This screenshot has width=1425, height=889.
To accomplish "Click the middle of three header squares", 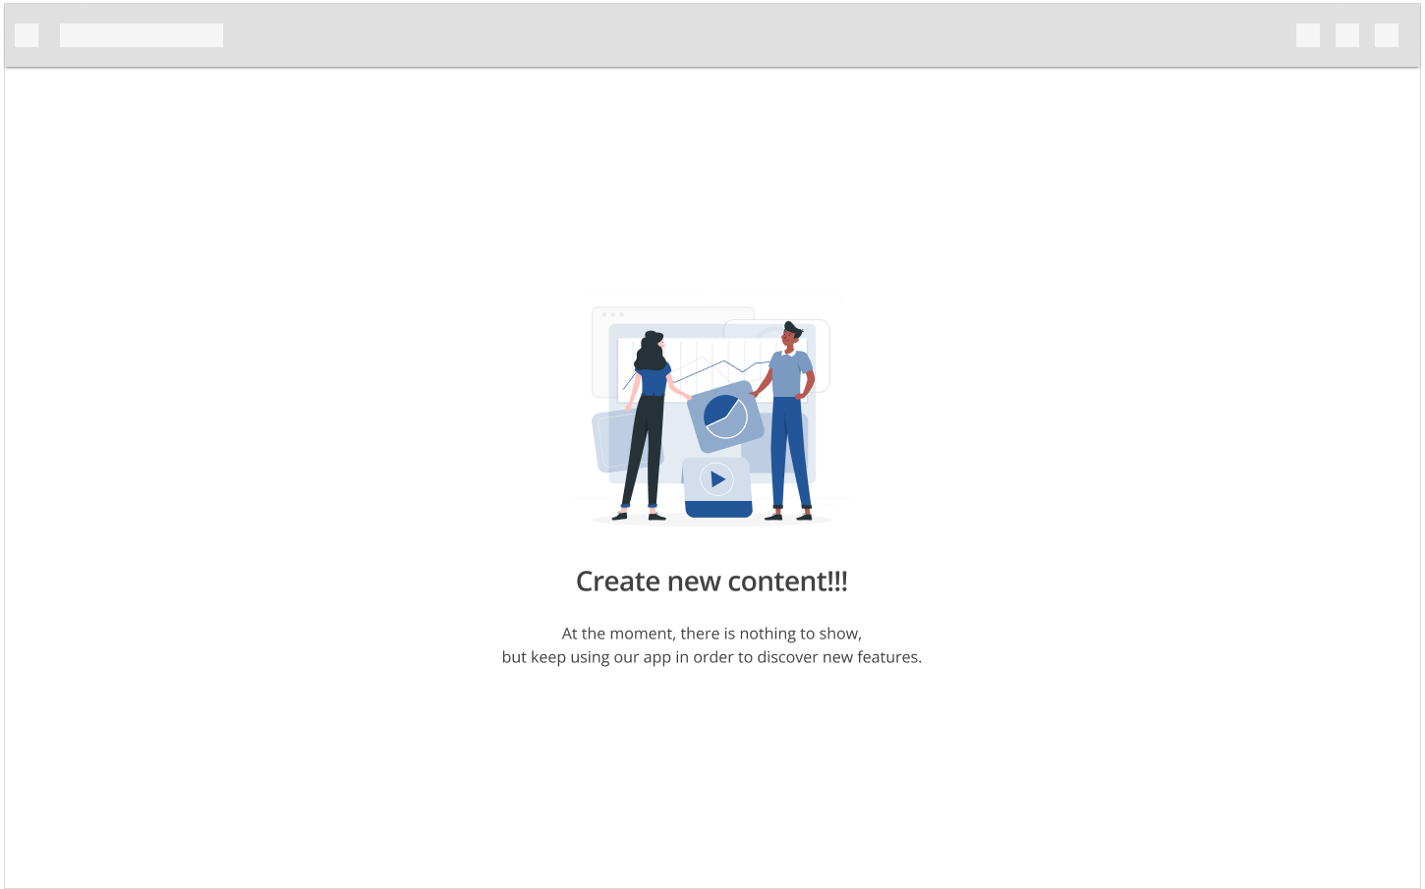I will point(1347,35).
